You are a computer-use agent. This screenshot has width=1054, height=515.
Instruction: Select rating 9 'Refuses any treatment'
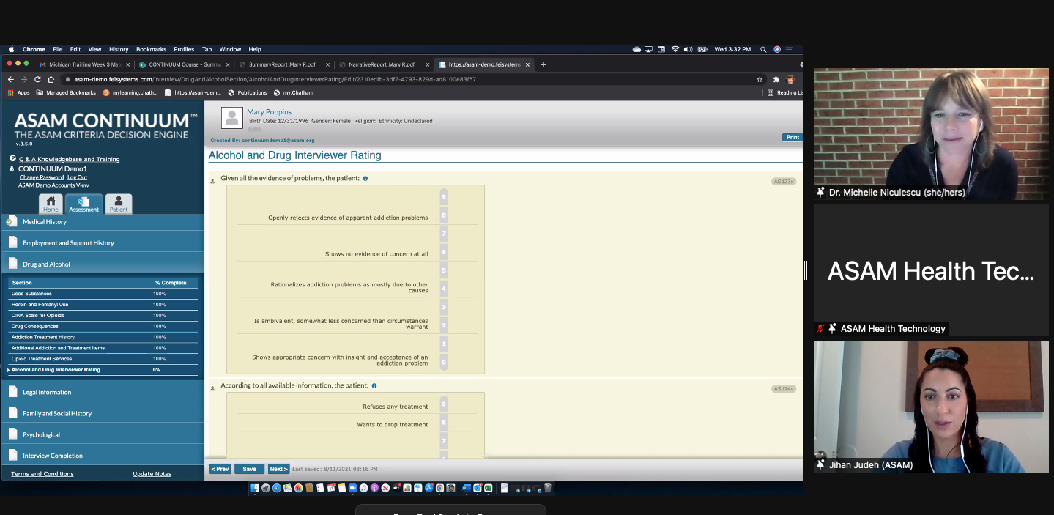[444, 404]
